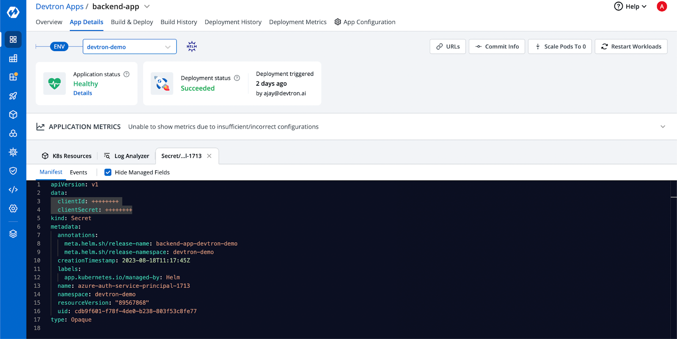Click the 'kind: Secret' line
Screen dimensions: 677x339
tap(71, 218)
